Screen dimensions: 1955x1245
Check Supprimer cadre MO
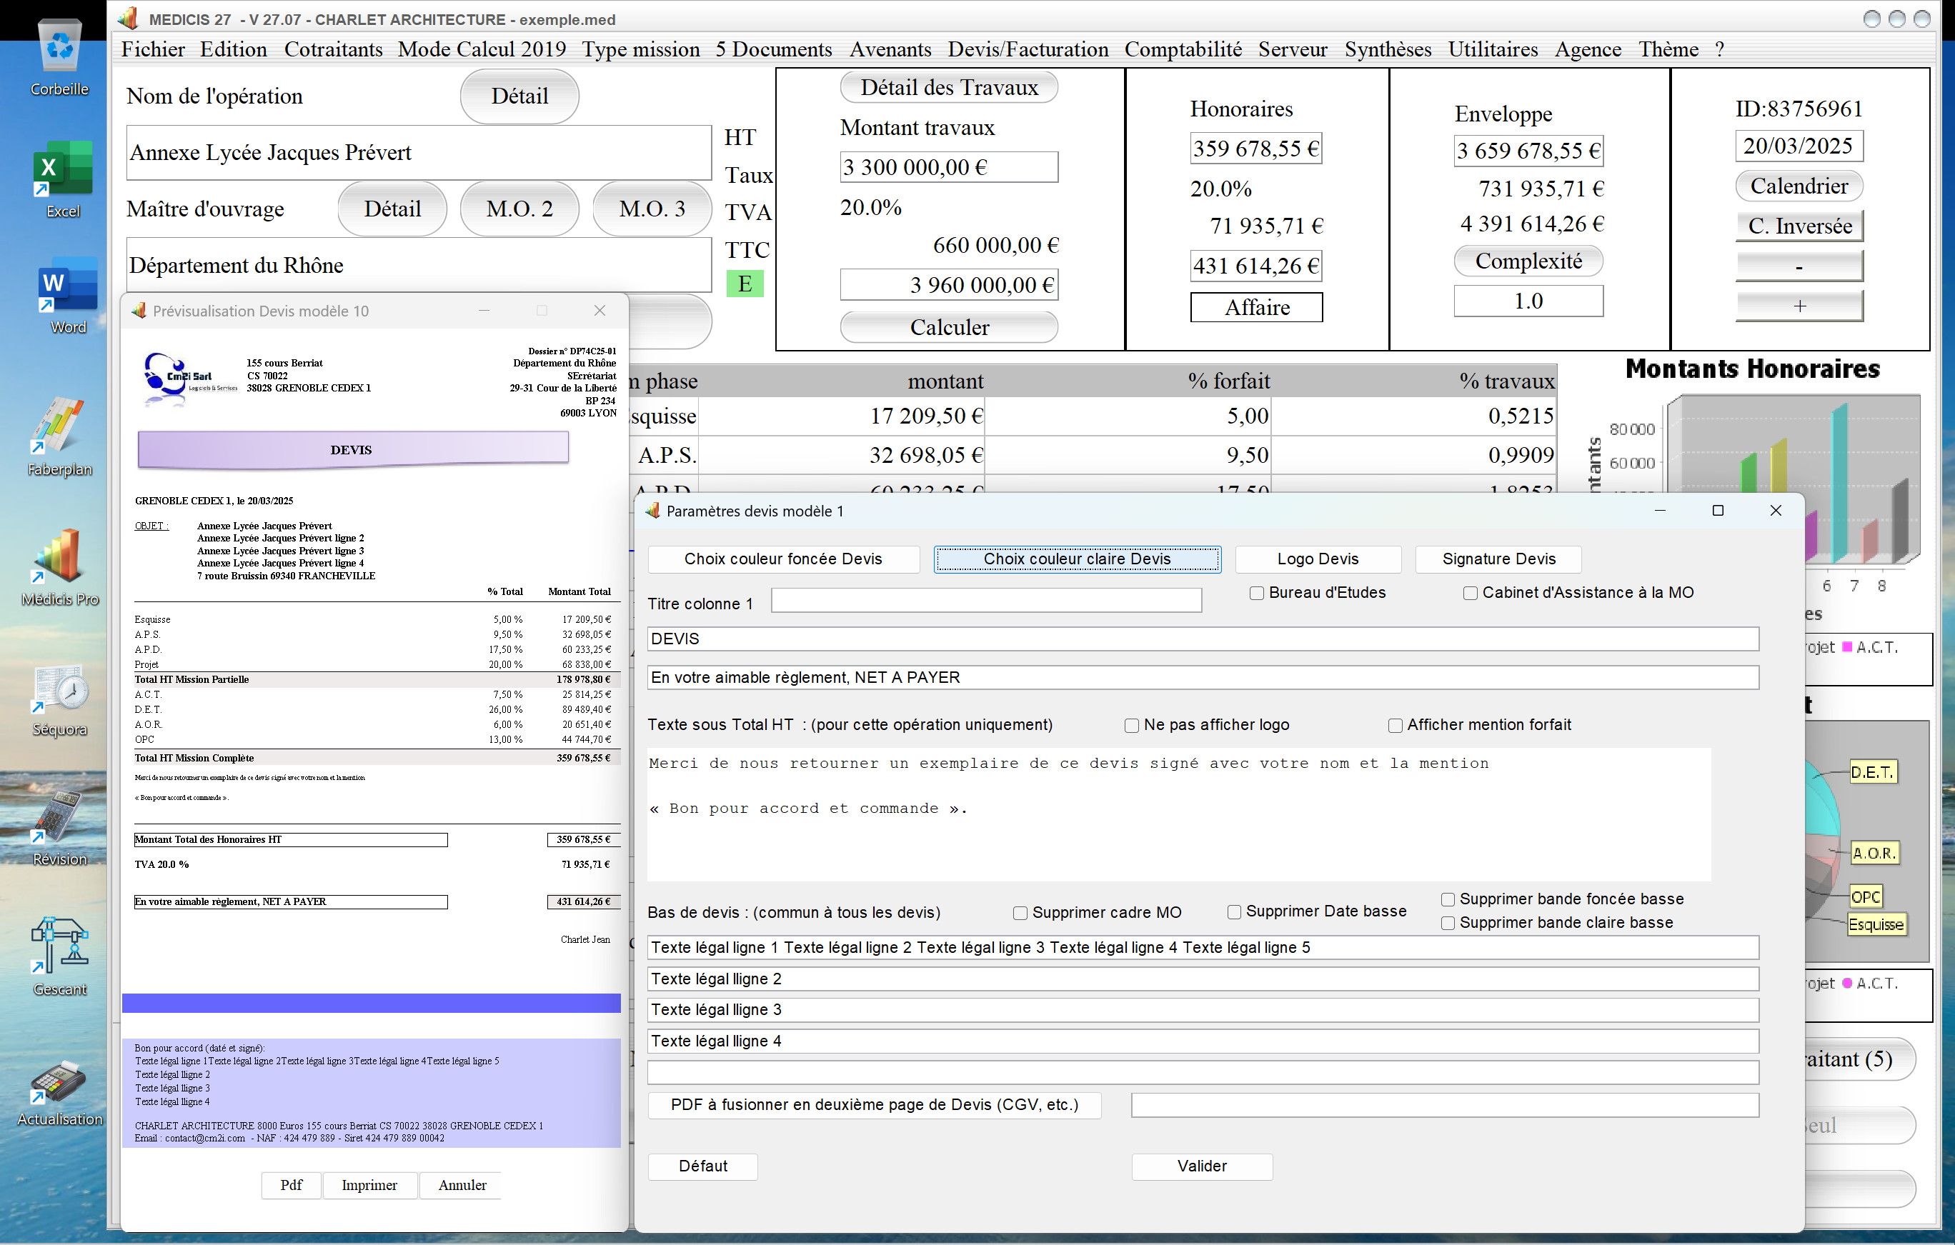(1020, 913)
